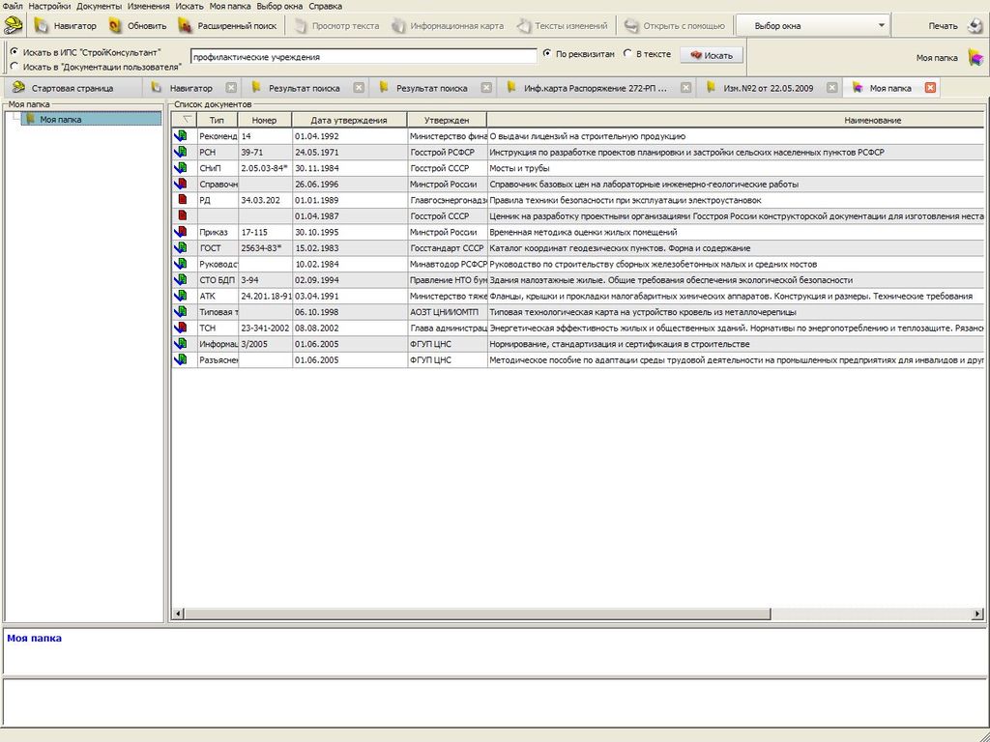Click Открыть с помощью toolbar button

point(674,26)
